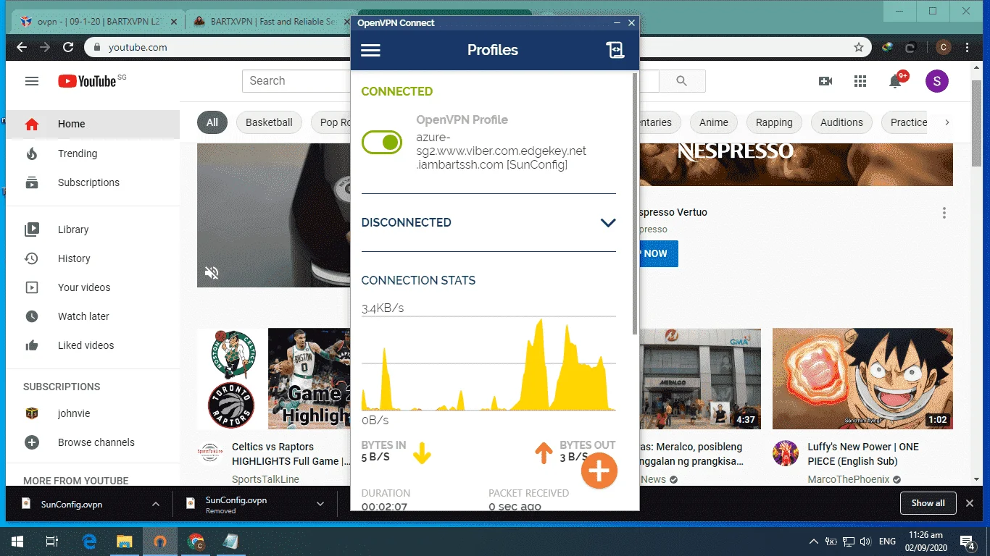The width and height of the screenshot is (990, 556).
Task: Open File Explorer from the taskbar
Action: [x=125, y=541]
